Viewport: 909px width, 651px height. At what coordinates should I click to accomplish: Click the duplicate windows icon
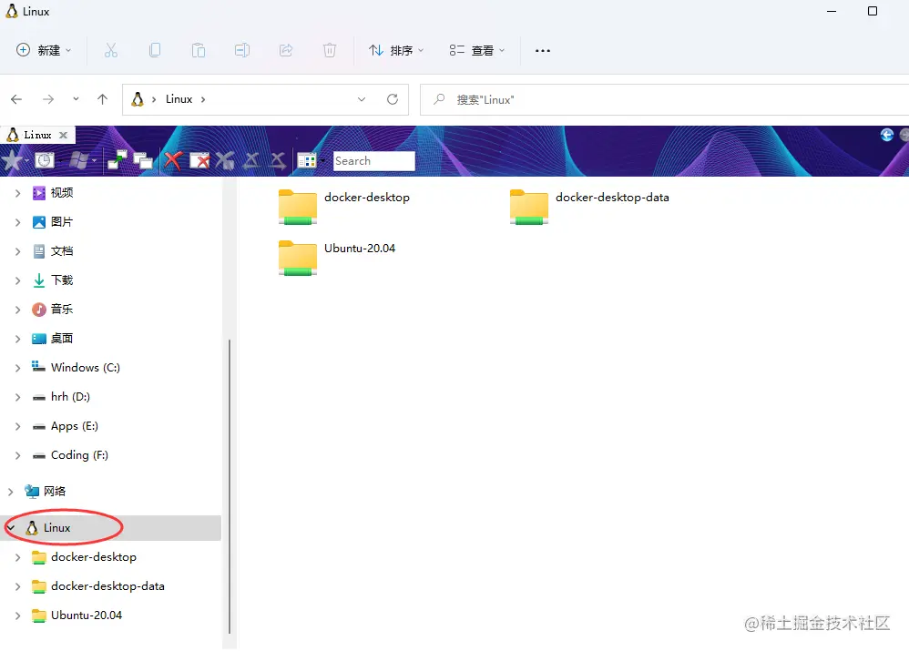coord(143,160)
